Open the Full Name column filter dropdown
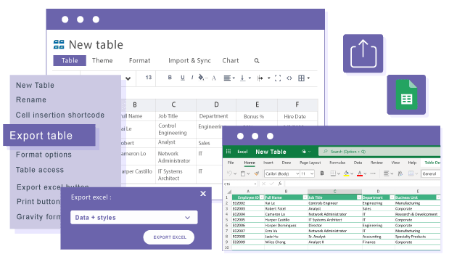The width and height of the screenshot is (457, 262). [305, 197]
